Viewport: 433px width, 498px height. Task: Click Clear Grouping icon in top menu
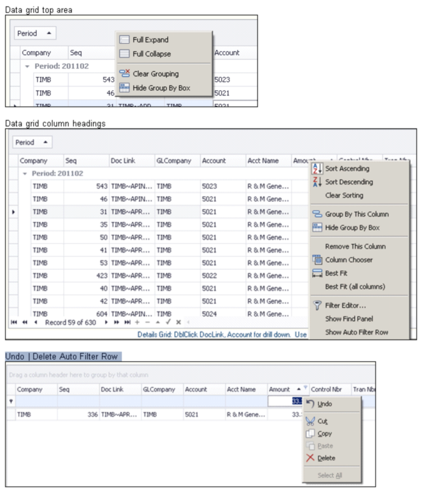(124, 74)
